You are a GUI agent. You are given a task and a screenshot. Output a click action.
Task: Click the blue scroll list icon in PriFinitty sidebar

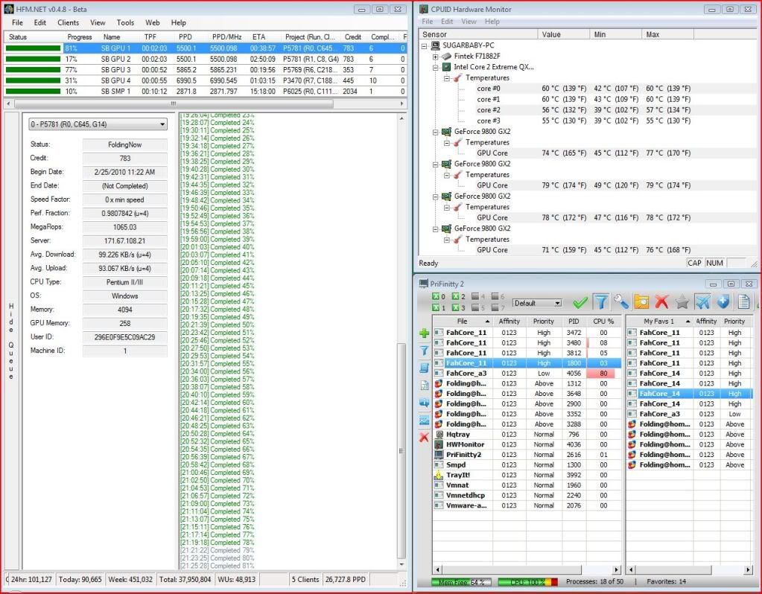425,368
